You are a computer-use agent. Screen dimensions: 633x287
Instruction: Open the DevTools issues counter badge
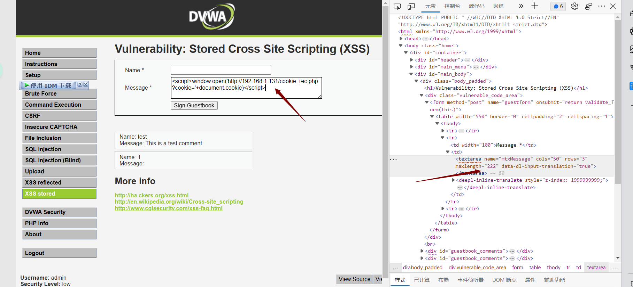click(x=558, y=6)
